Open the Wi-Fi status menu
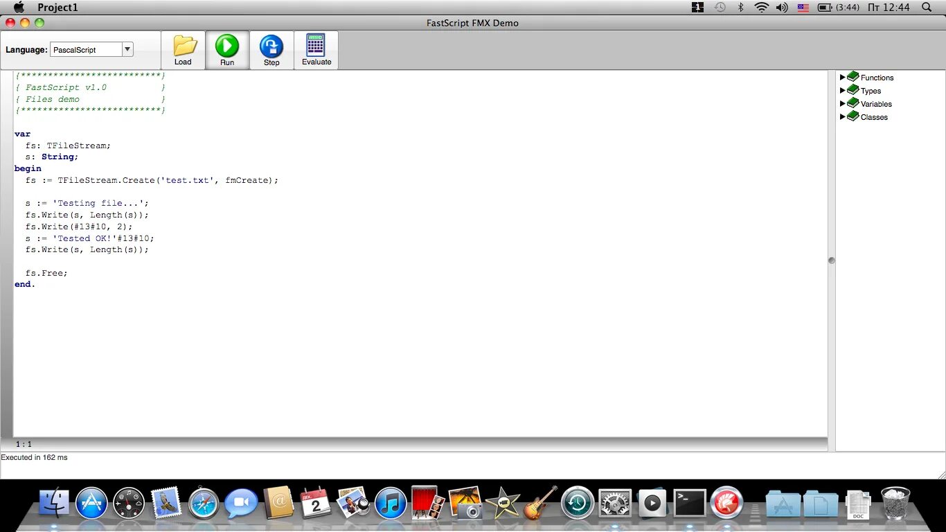 pos(762,7)
